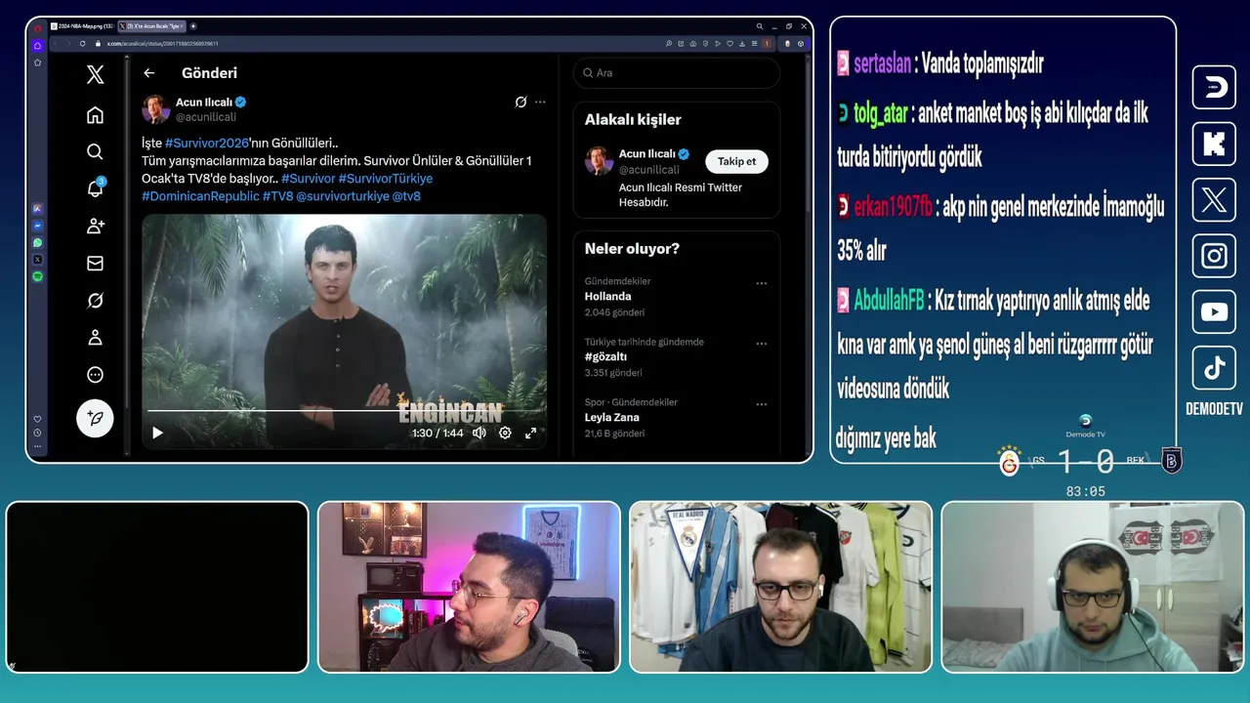This screenshot has width=1250, height=703.
Task: Open the download icon in browser toolbar
Action: pyautogui.click(x=742, y=43)
